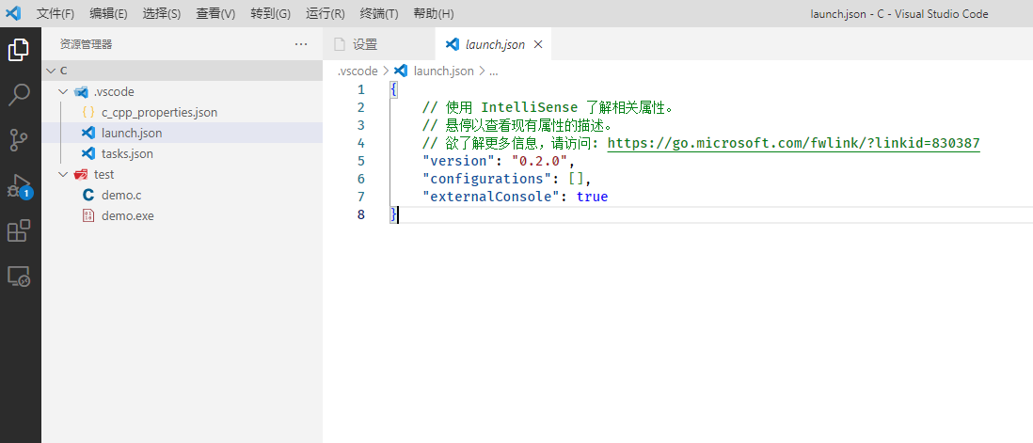Viewport: 1033px width, 443px height.
Task: Click the VS Code logo in title bar
Action: (x=14, y=13)
